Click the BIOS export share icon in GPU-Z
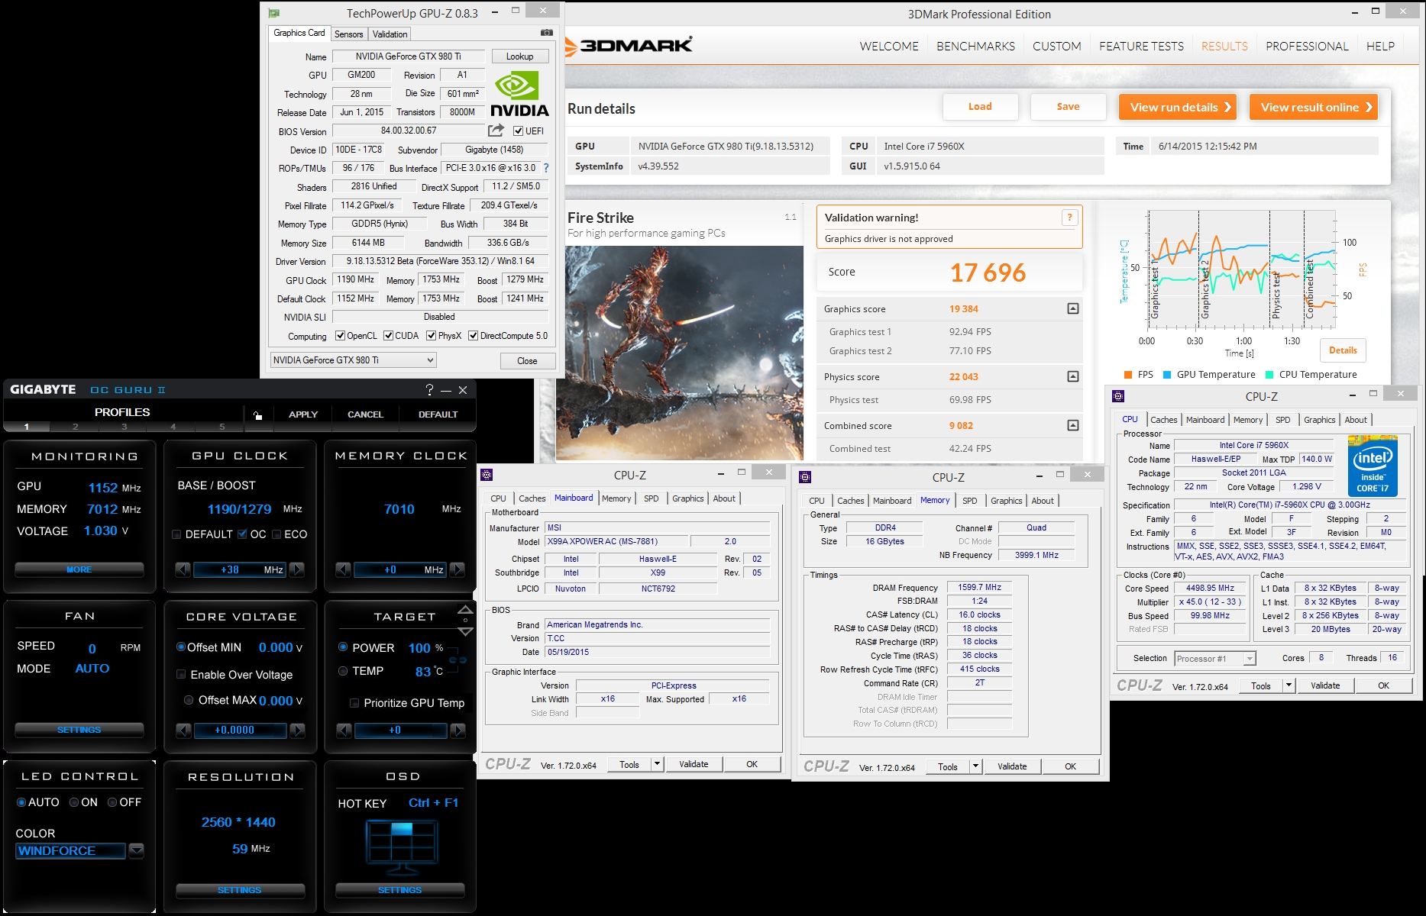Screen dimensions: 1426x916 (x=496, y=131)
